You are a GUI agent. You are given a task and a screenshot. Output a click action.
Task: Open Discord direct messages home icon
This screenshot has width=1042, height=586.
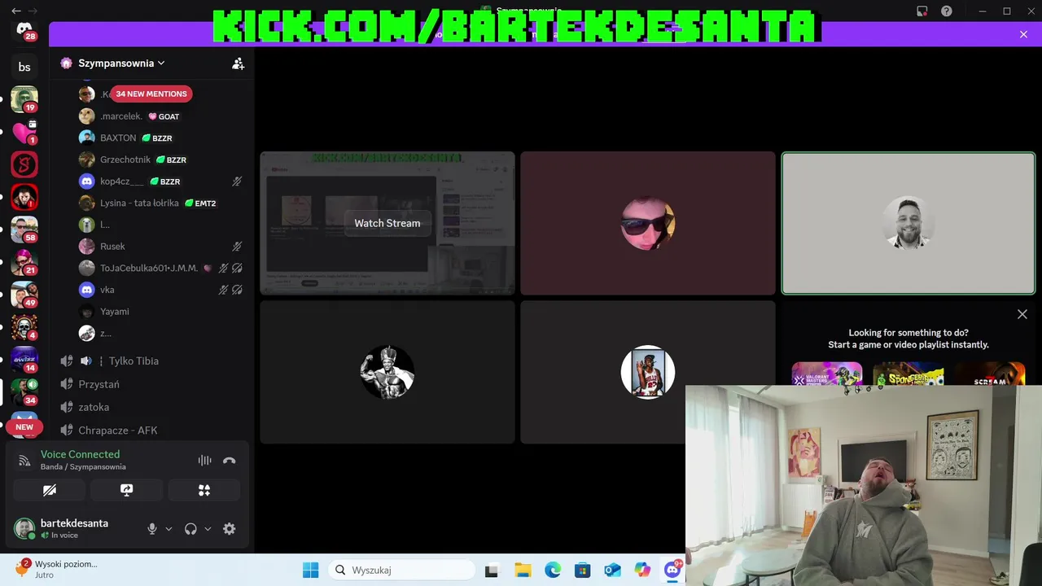pyautogui.click(x=24, y=31)
